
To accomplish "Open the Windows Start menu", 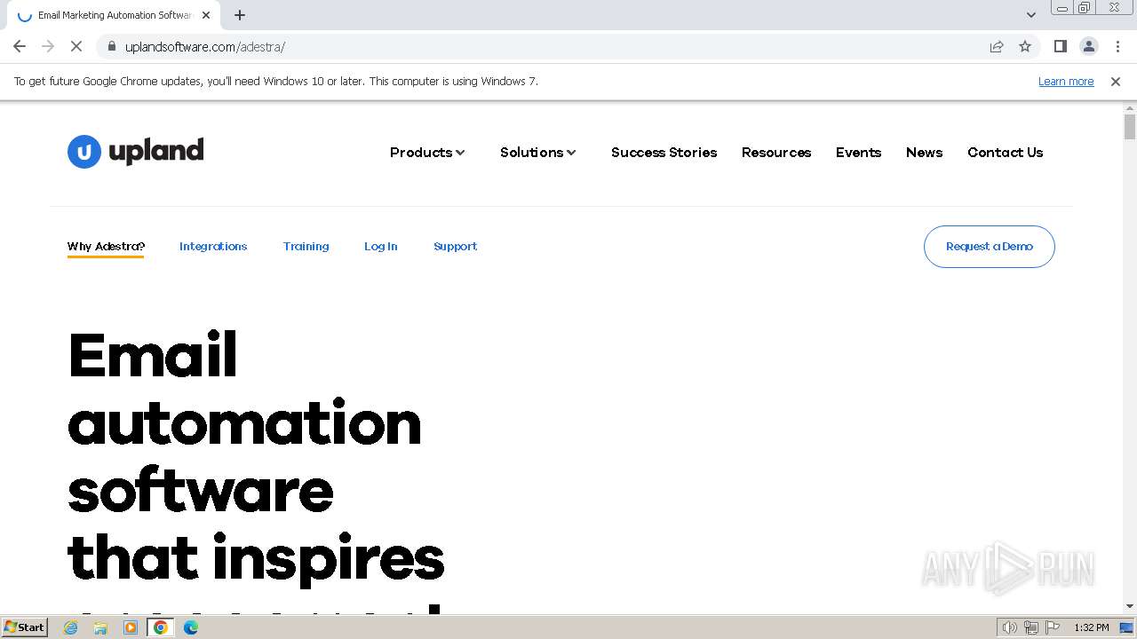I will coord(24,627).
